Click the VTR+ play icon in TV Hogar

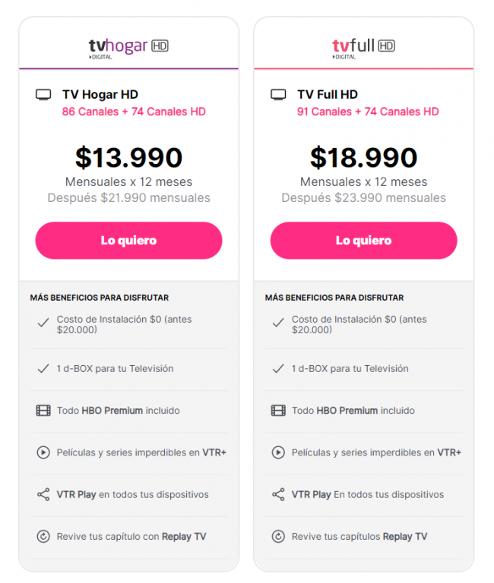[x=43, y=452]
